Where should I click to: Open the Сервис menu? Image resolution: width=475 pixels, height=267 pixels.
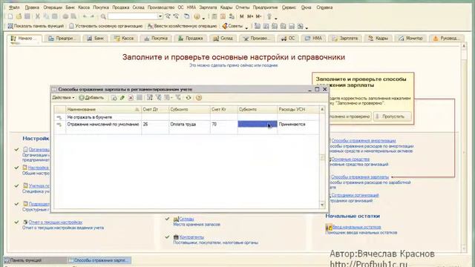[289, 7]
